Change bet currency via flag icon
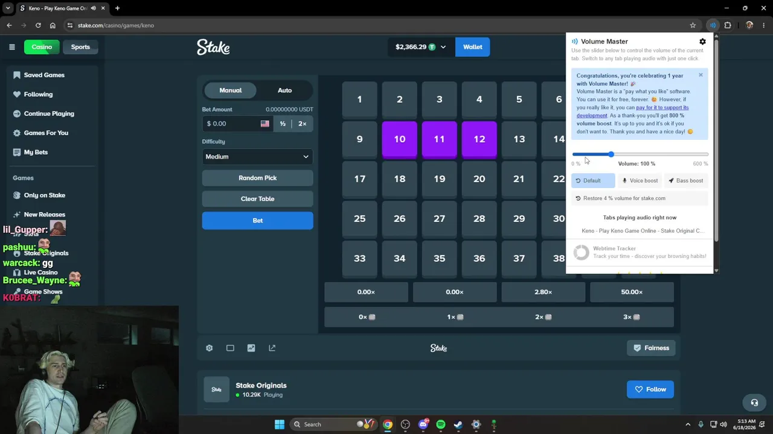Screen dimensions: 773x434 pyautogui.click(x=265, y=124)
